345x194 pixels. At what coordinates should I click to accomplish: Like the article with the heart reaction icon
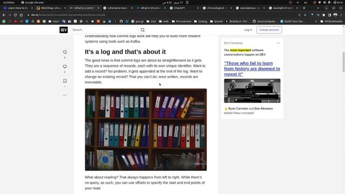[65, 52]
